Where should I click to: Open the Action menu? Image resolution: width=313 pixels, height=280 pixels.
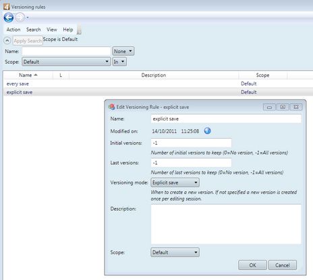pyautogui.click(x=13, y=30)
